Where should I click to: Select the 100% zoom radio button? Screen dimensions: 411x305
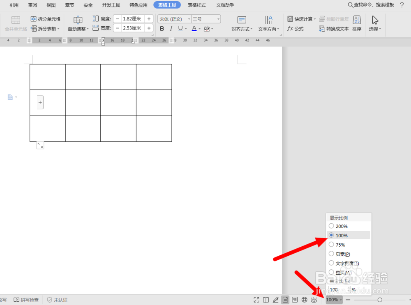coord(331,235)
